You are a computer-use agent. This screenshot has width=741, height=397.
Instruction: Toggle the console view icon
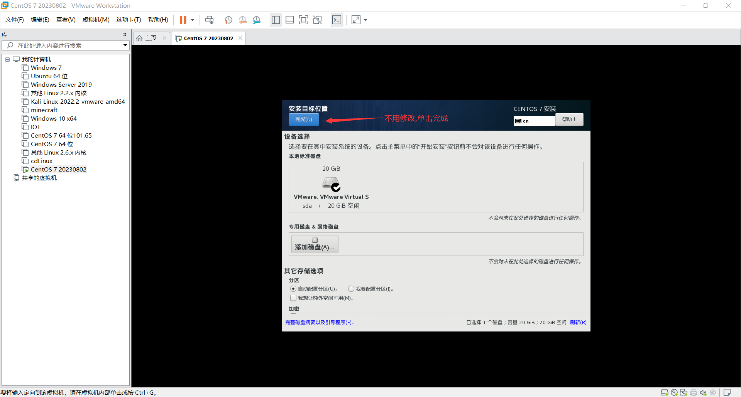click(x=337, y=20)
